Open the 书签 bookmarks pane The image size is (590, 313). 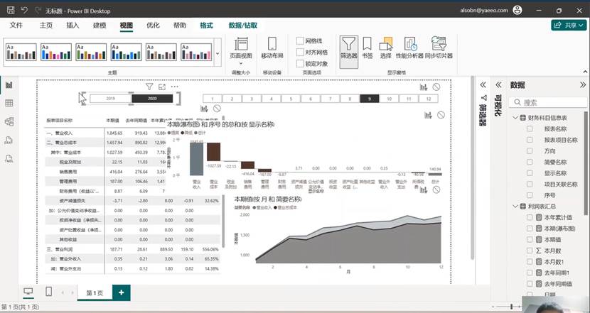(x=368, y=48)
